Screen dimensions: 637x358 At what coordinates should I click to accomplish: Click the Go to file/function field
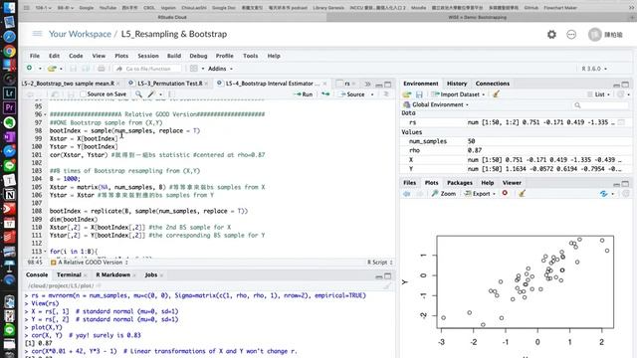pos(148,69)
